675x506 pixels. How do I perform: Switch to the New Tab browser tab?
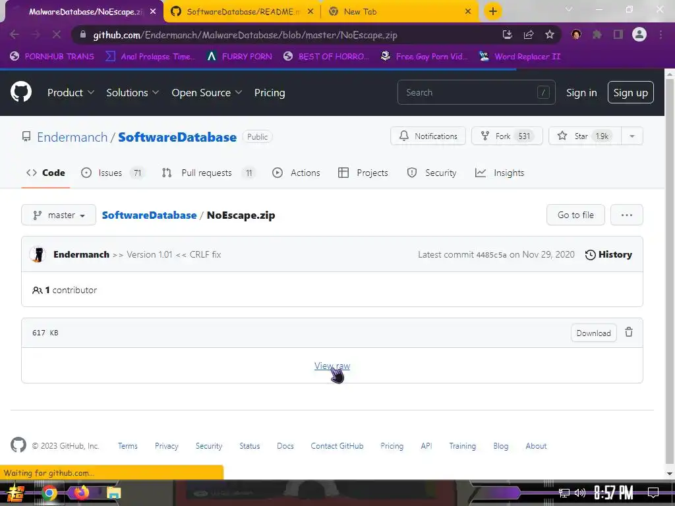[x=399, y=12]
